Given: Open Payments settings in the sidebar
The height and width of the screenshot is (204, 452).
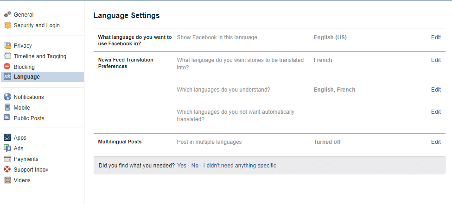Looking at the screenshot, I should [26, 159].
